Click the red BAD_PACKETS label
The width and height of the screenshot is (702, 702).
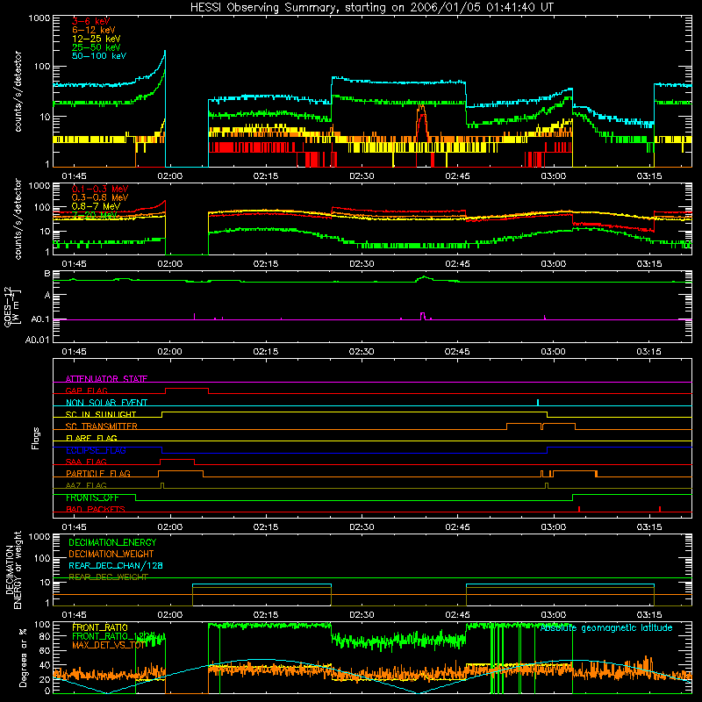tap(96, 509)
